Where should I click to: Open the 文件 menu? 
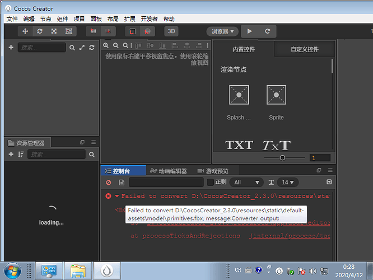12,19
